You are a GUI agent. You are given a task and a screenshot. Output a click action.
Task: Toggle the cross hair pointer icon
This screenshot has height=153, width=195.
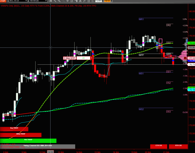click(67, 1)
